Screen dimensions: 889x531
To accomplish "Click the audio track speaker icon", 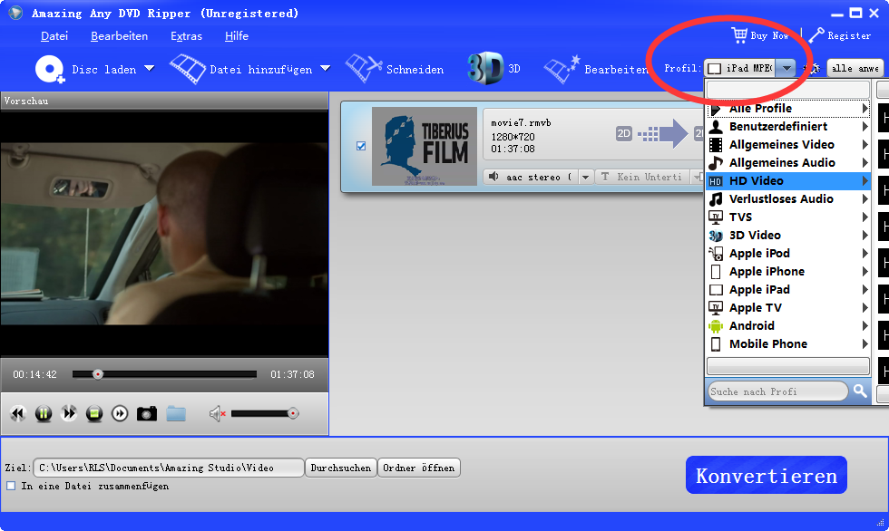I will (493, 177).
